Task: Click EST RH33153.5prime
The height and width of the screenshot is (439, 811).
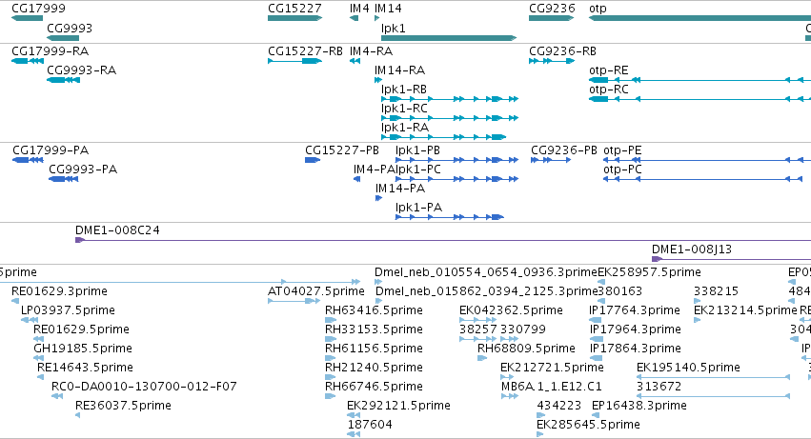Action: point(374,329)
